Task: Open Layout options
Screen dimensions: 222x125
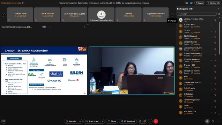Action: [199, 3]
